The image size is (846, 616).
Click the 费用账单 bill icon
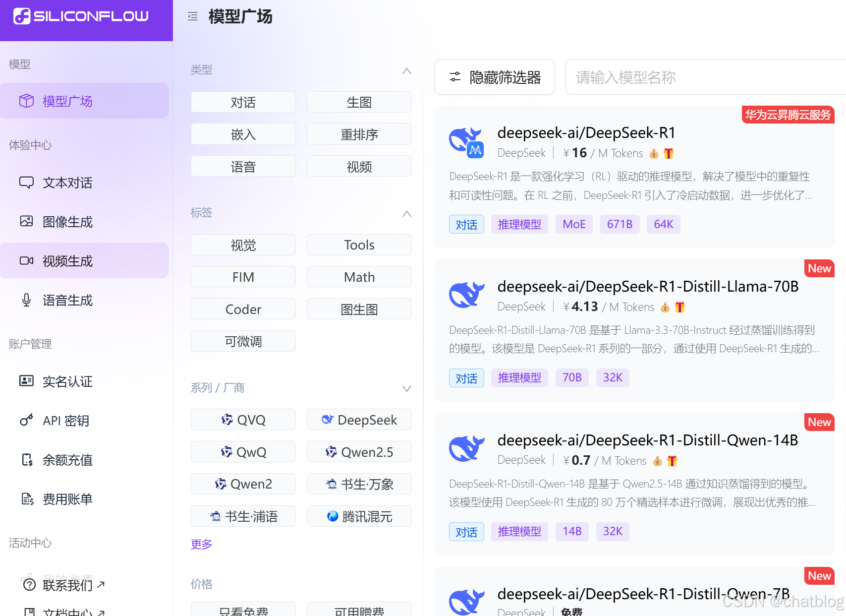[x=27, y=498]
